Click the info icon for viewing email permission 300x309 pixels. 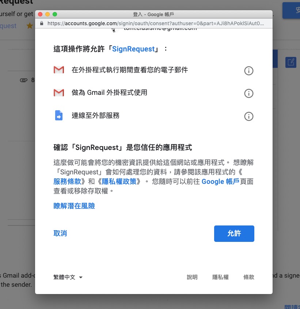coord(249,70)
